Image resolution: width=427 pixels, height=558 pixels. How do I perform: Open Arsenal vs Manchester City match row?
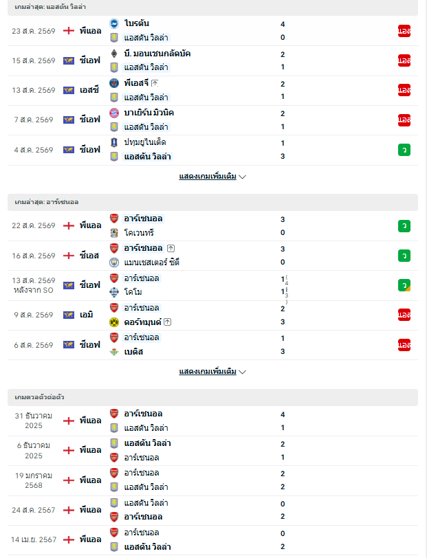212,256
